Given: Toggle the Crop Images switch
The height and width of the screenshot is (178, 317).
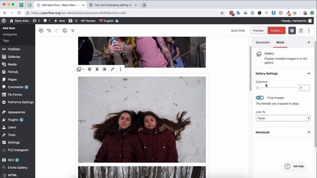Looking at the screenshot, I should tap(260, 98).
